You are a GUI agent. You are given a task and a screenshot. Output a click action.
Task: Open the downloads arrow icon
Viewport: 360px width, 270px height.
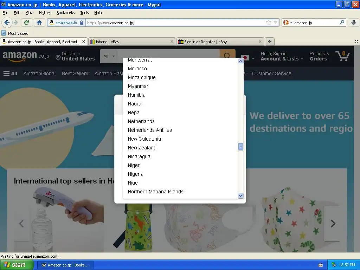coord(354,22)
